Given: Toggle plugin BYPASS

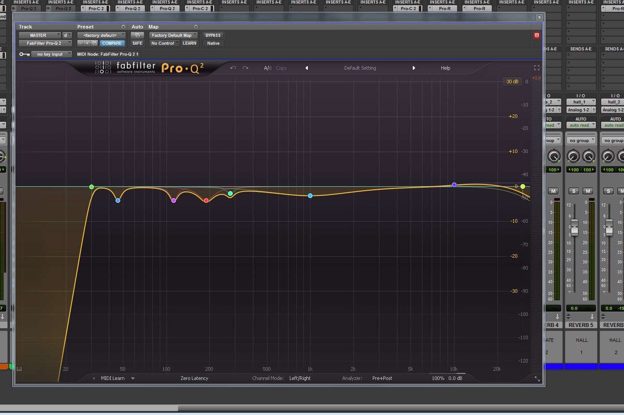Looking at the screenshot, I should pos(213,35).
